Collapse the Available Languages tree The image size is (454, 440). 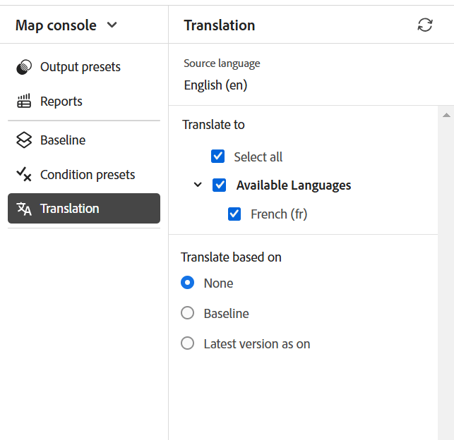(x=198, y=185)
